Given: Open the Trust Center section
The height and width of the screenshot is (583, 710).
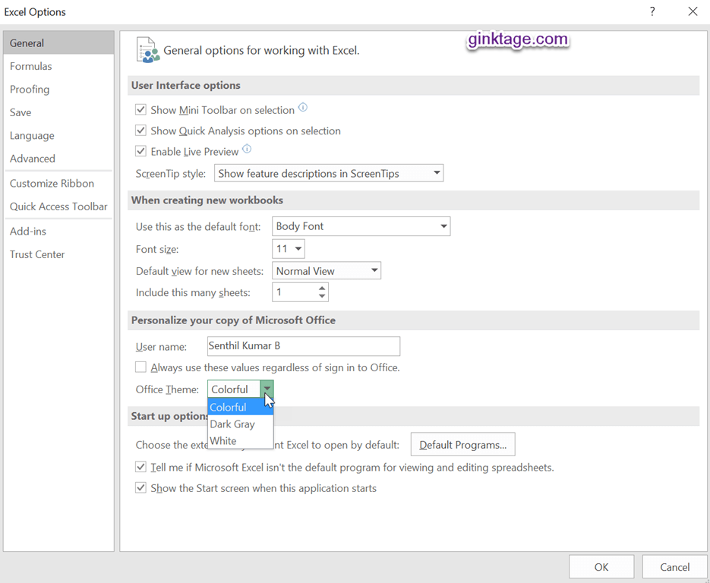Looking at the screenshot, I should click(37, 254).
